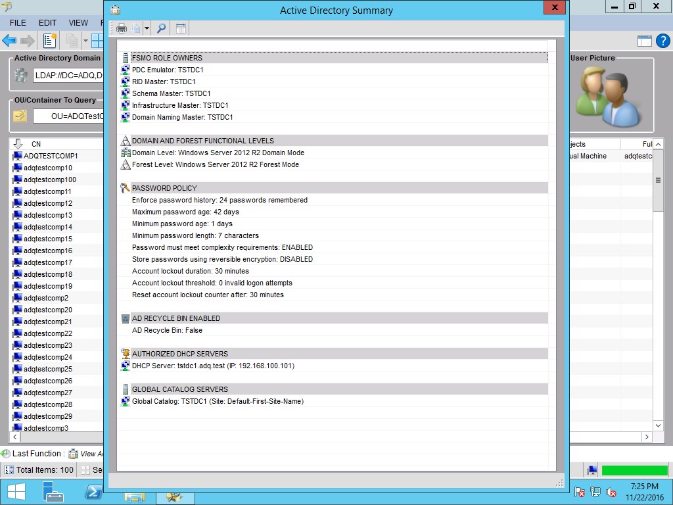This screenshot has width=673, height=505.
Task: Click the OU container folder icon
Action: [20, 116]
